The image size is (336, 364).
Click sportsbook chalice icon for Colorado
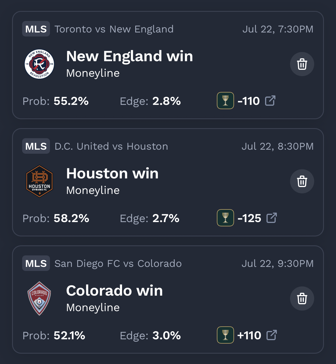click(225, 335)
